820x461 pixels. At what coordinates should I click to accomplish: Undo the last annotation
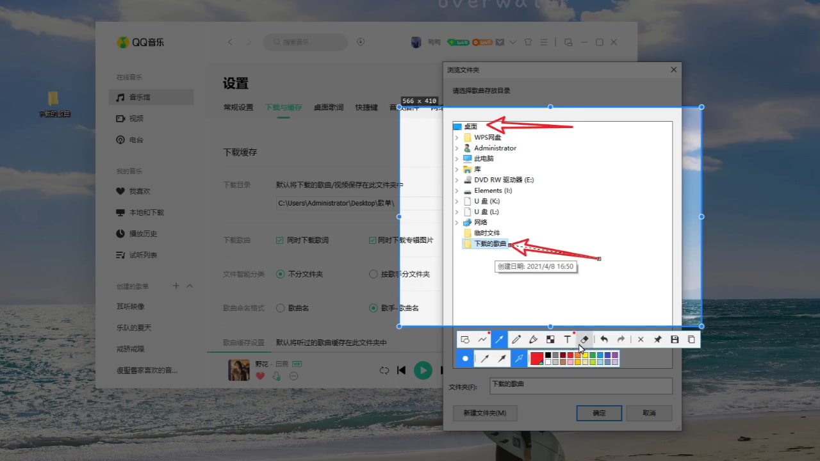(604, 339)
